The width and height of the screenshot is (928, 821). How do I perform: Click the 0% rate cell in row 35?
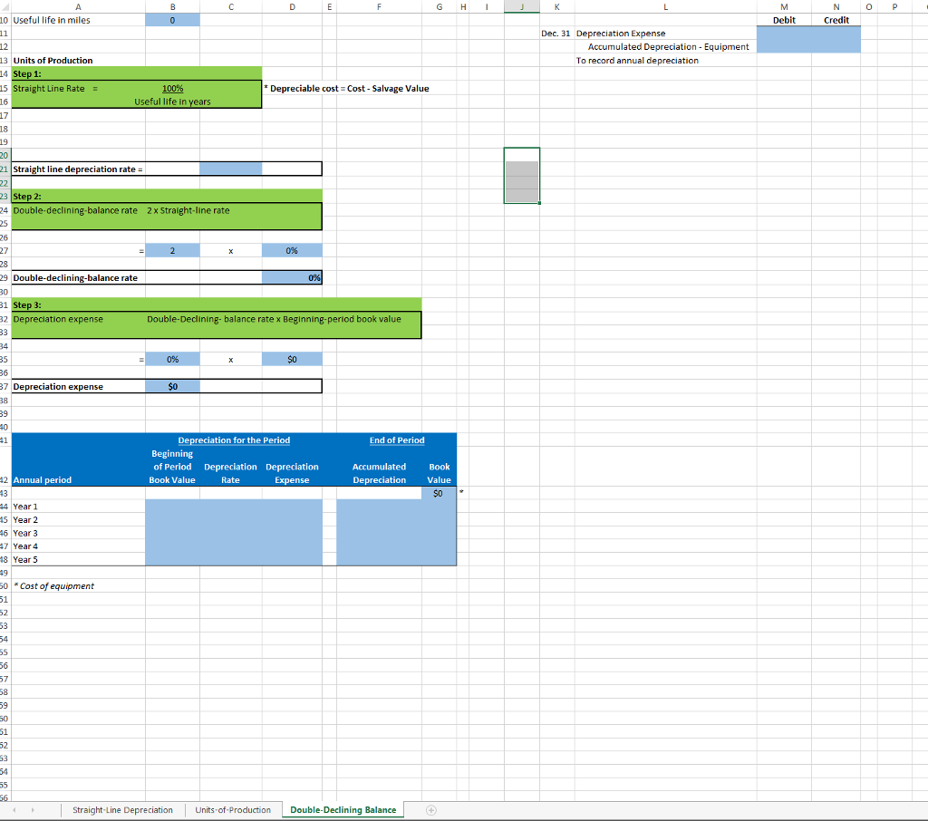(x=173, y=359)
